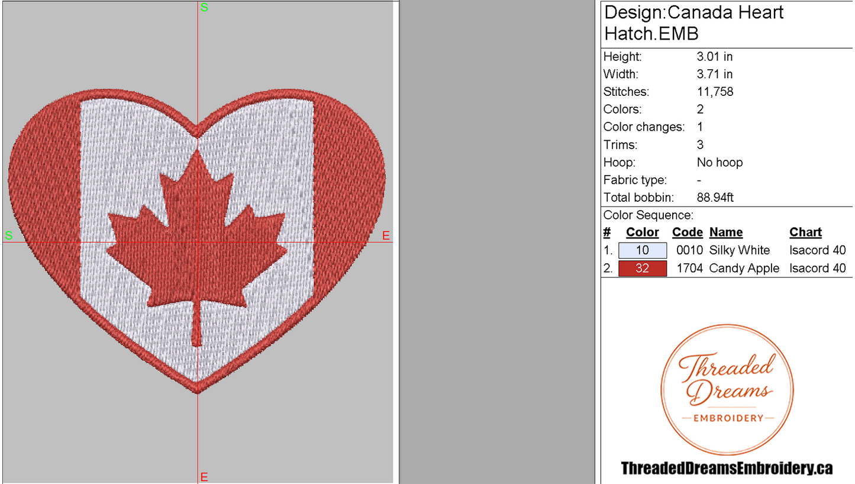
Task: Click 'Isacord 40' in the Silky White row
Action: click(818, 250)
